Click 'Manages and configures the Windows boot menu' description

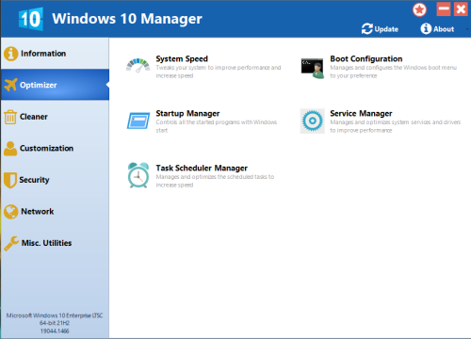393,72
